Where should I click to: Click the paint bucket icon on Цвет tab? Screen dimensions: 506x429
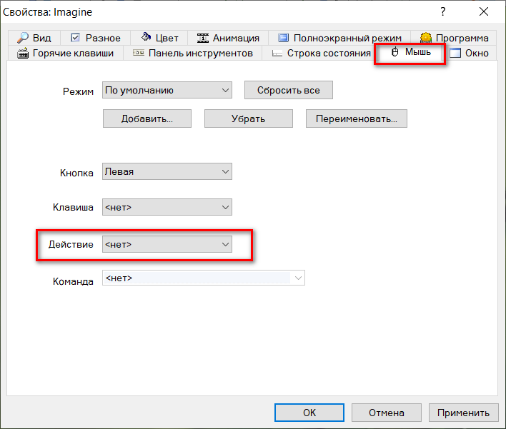pyautogui.click(x=146, y=38)
